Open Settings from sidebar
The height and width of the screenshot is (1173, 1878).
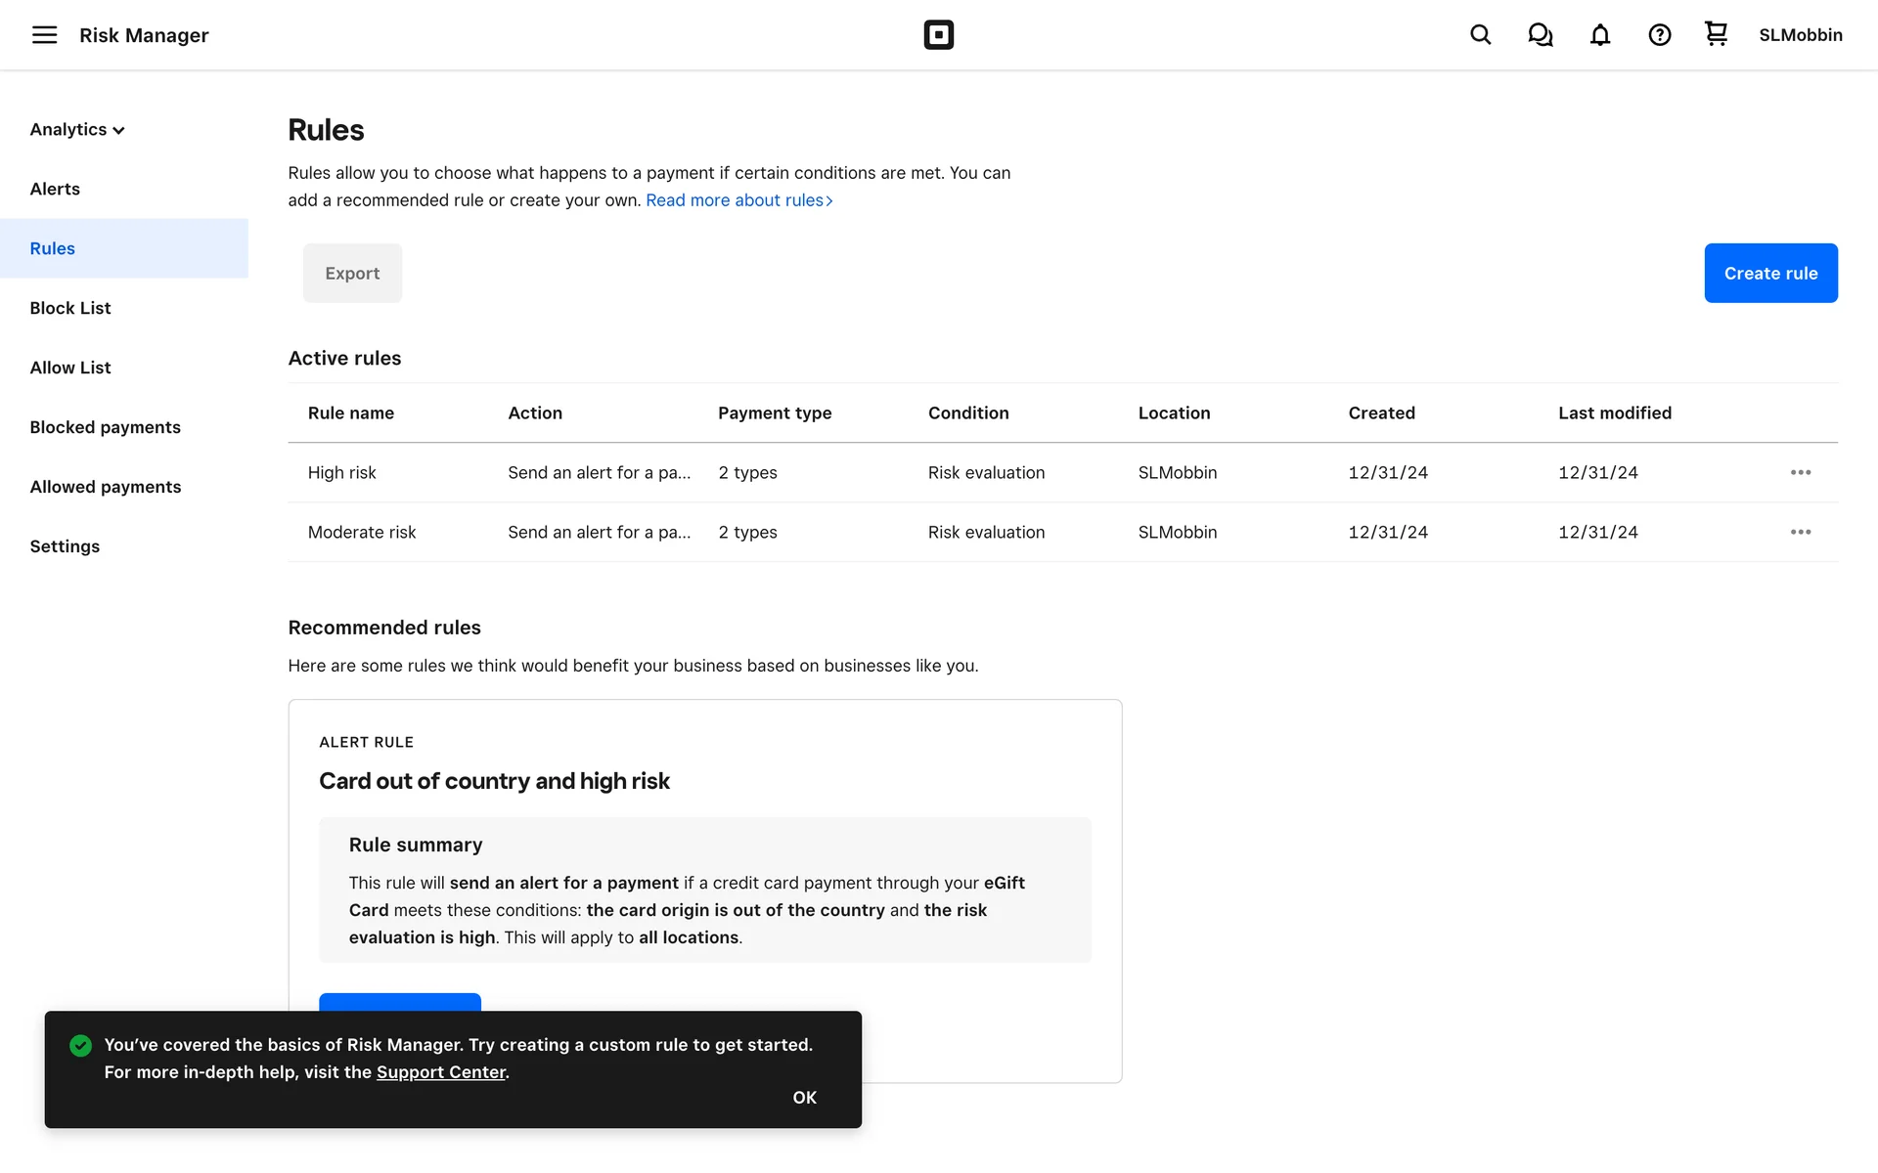click(x=65, y=546)
